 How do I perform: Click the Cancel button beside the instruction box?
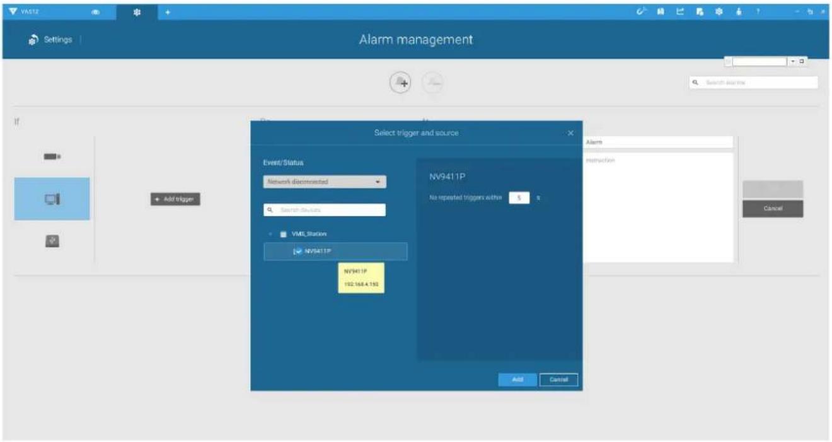coord(773,209)
